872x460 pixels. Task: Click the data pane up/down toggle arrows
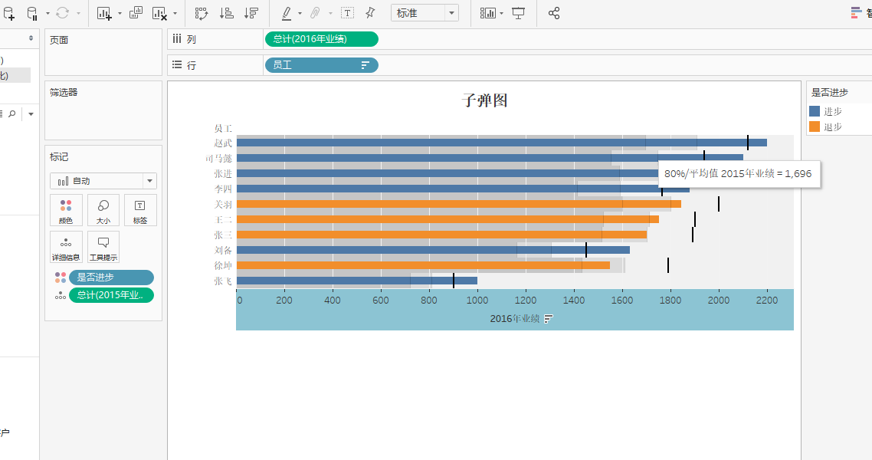click(x=31, y=38)
